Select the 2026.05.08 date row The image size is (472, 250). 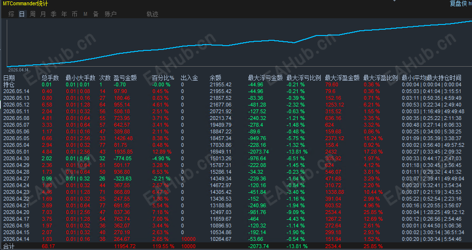[16, 118]
